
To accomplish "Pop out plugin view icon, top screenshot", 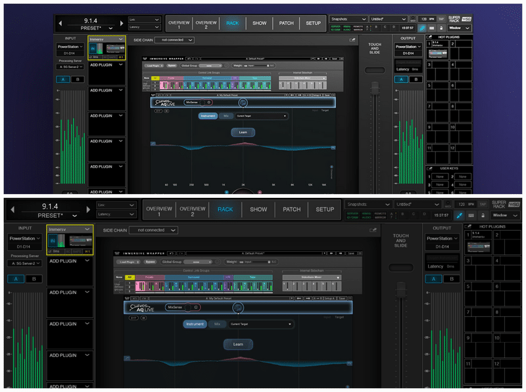I will click(352, 39).
